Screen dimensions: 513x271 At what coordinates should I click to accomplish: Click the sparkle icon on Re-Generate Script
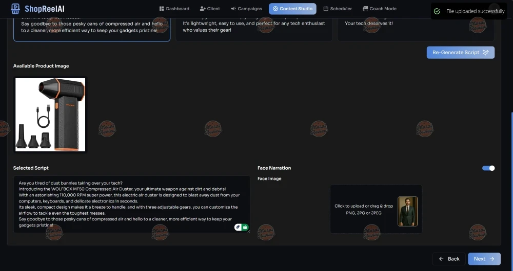click(485, 53)
